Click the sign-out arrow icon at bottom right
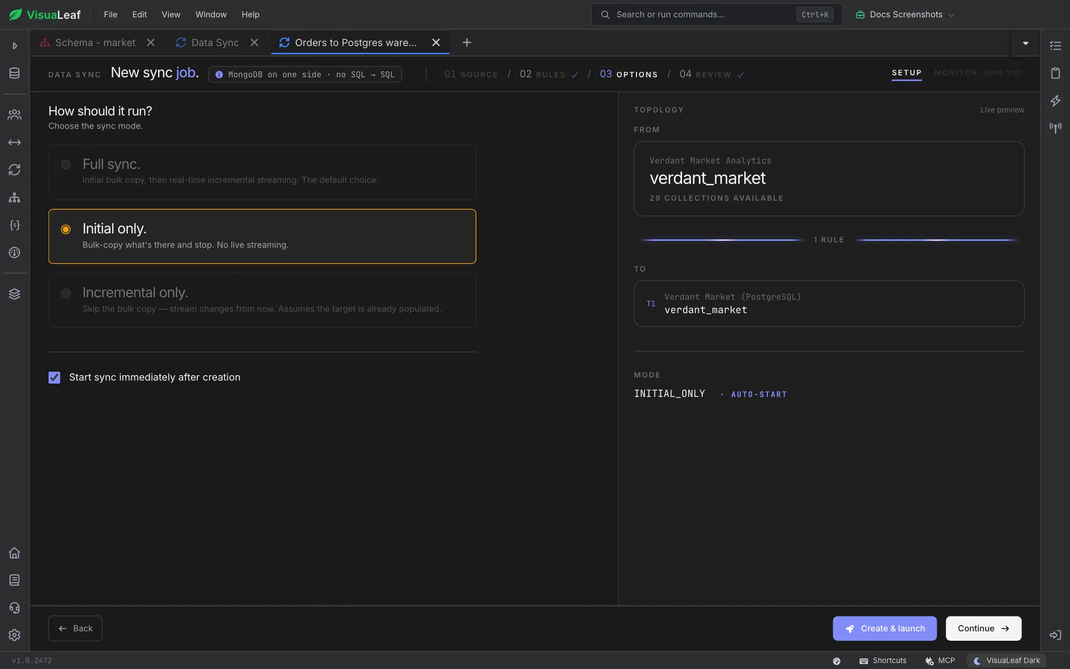This screenshot has height=669, width=1070. point(1055,635)
